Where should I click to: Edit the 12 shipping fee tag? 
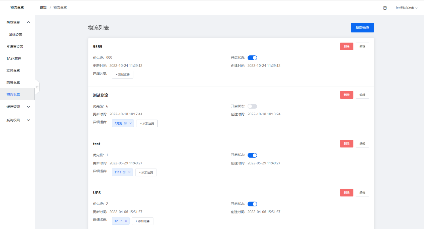[x=121, y=221]
